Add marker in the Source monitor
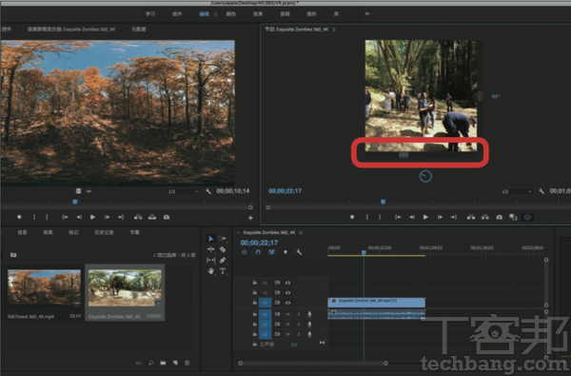Screen dimensions: 571x376 19,217
